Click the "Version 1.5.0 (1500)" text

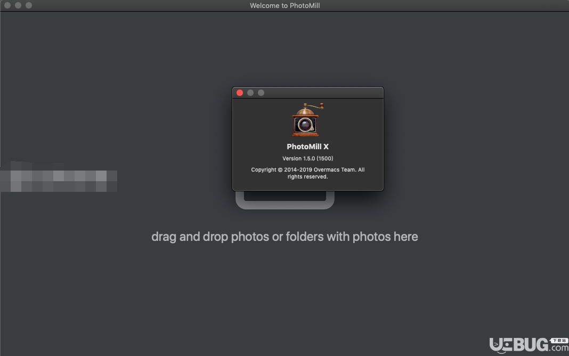pos(308,159)
